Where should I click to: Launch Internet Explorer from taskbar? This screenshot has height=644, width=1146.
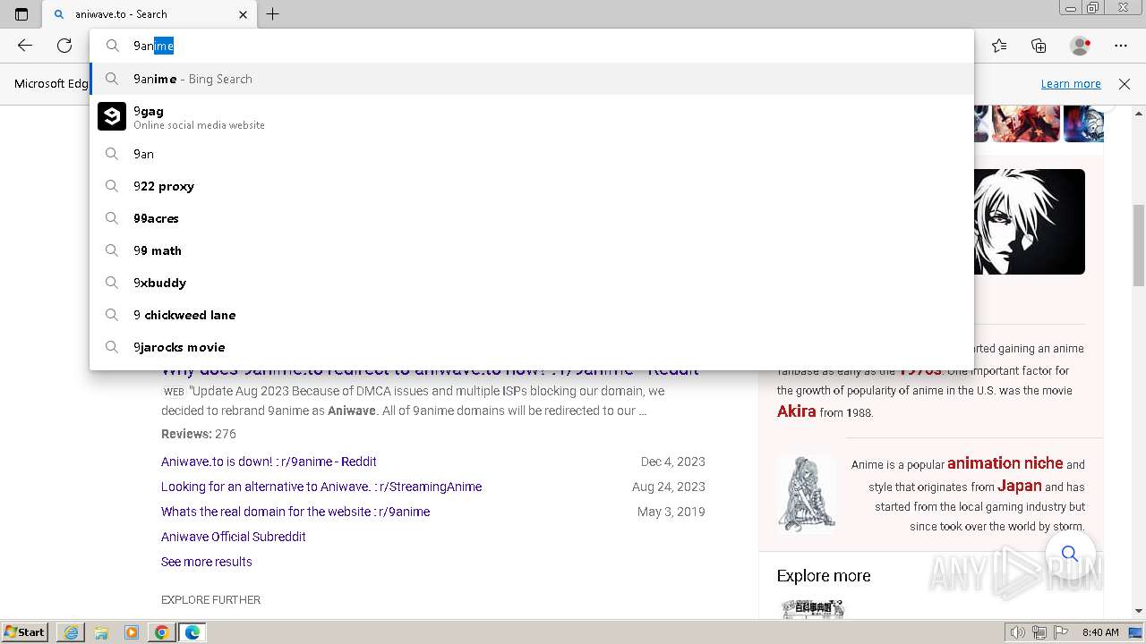[71, 632]
